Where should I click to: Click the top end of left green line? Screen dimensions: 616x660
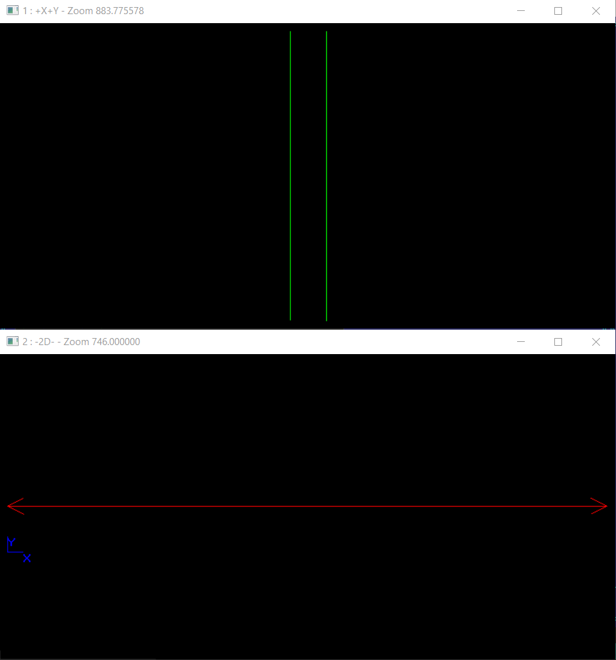pyautogui.click(x=290, y=32)
